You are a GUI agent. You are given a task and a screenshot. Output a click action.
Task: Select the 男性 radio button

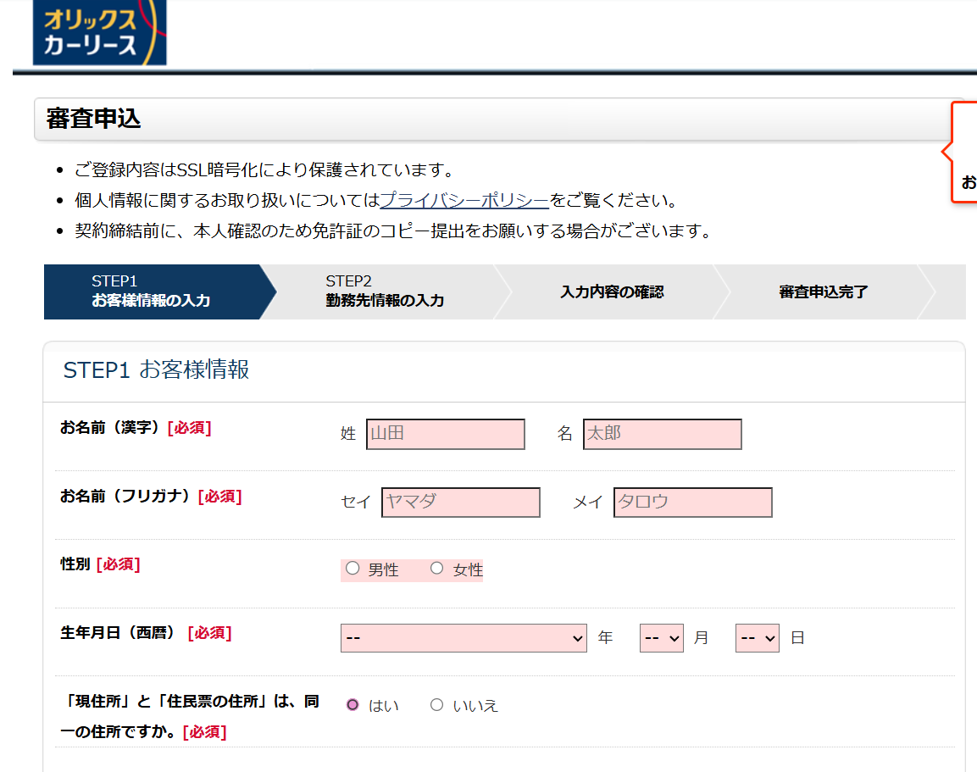click(x=352, y=569)
